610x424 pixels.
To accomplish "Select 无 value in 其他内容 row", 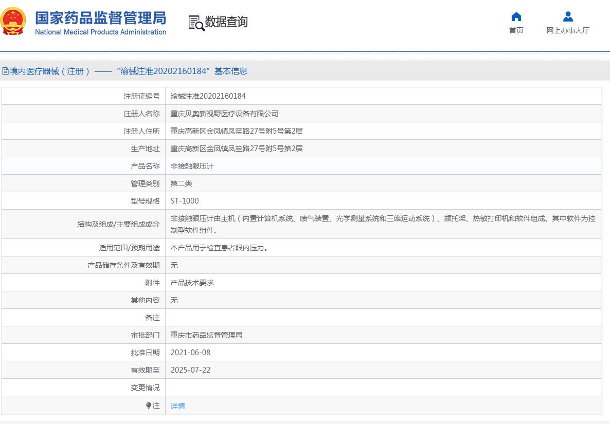I will click(174, 300).
